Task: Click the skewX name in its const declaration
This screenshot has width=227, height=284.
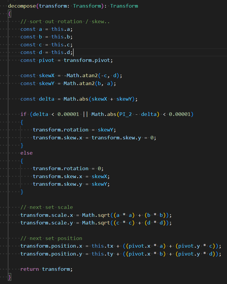Action: coord(47,75)
